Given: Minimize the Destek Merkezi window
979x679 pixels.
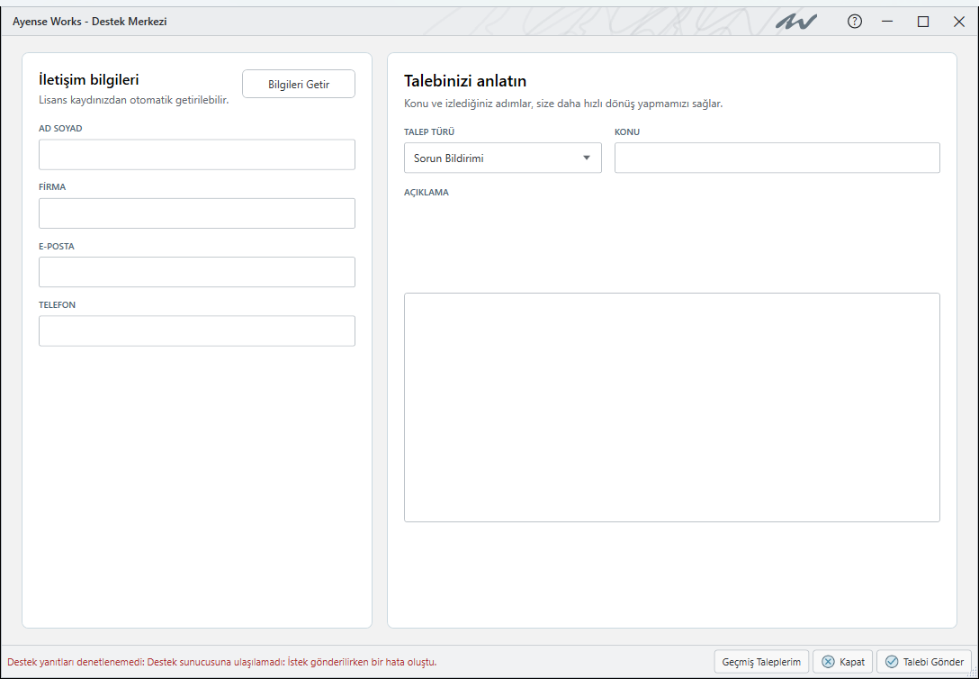Looking at the screenshot, I should (887, 22).
